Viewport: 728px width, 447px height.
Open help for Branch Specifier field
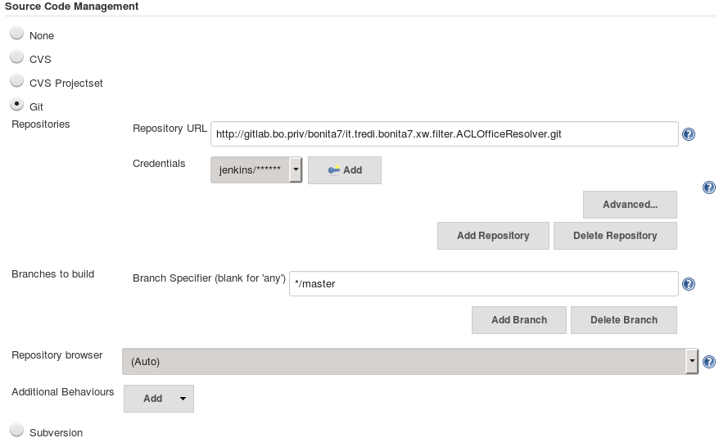point(689,284)
